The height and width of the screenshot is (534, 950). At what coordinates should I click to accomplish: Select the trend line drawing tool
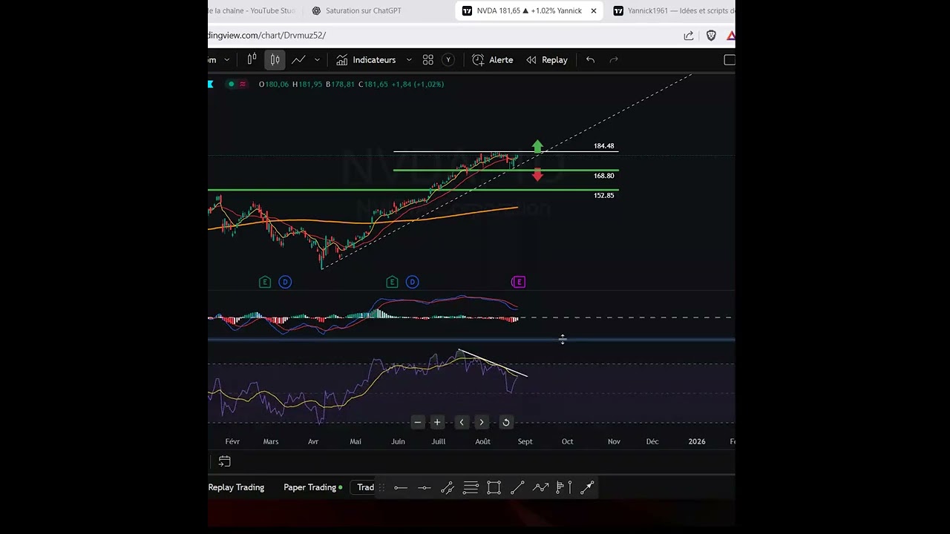[x=517, y=487]
